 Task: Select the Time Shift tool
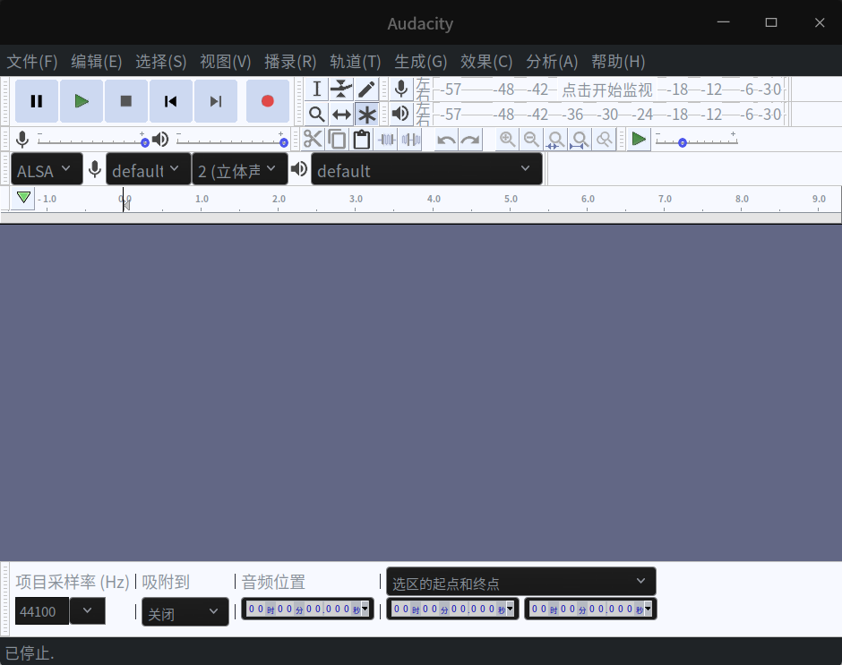(341, 114)
